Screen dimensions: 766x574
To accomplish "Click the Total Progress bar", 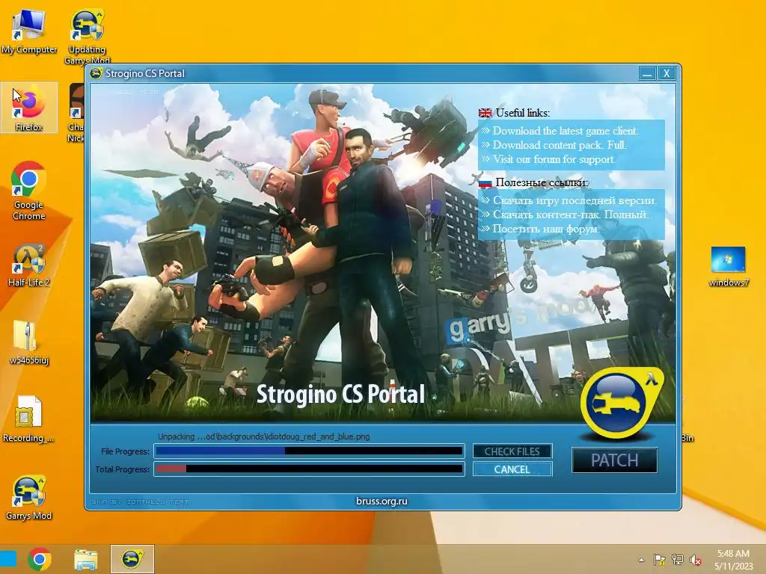I will [x=309, y=469].
